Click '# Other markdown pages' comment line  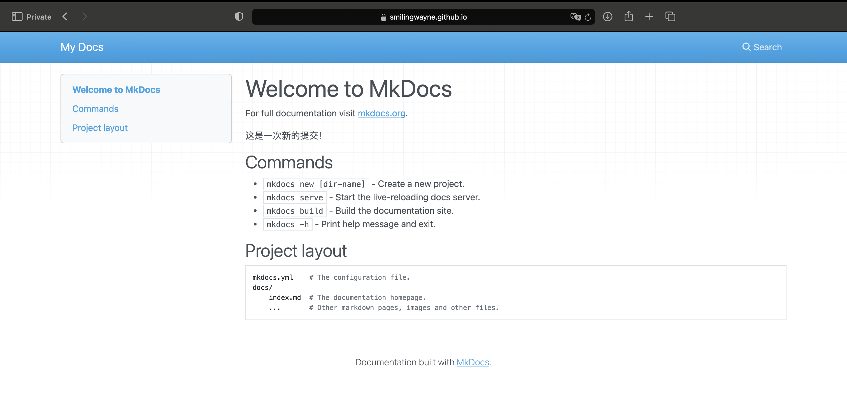404,308
